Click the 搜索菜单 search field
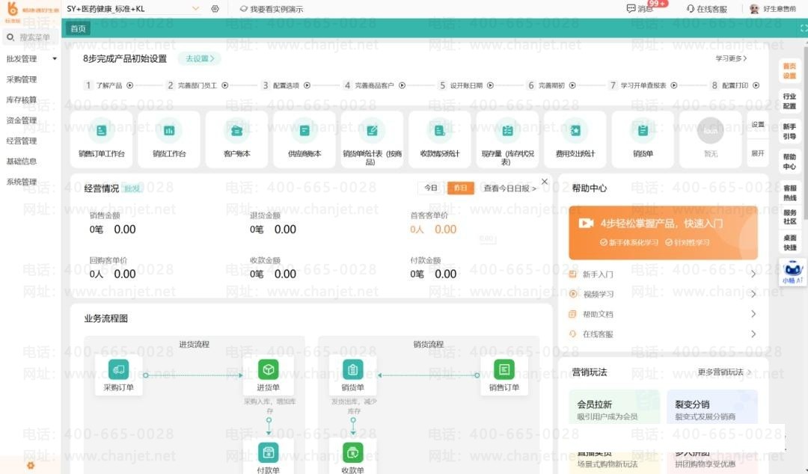Screen dimensions: 808x474 click(x=31, y=37)
